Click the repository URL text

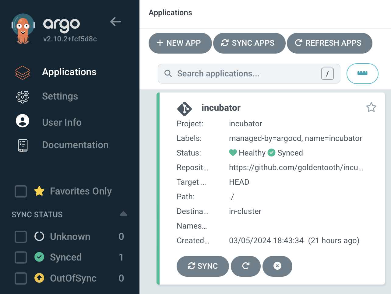pyautogui.click(x=296, y=167)
